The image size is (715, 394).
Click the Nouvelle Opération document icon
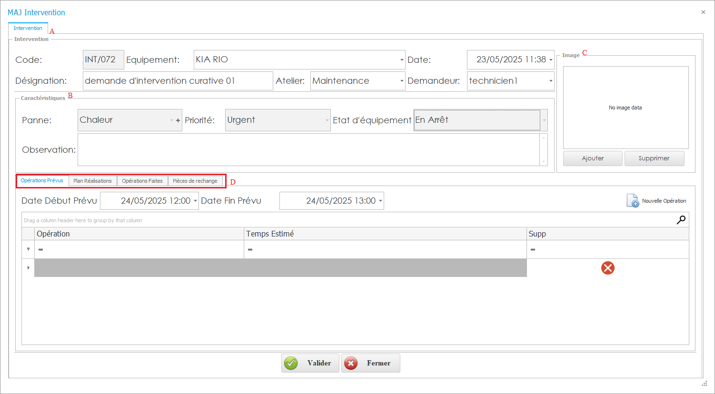click(x=633, y=201)
